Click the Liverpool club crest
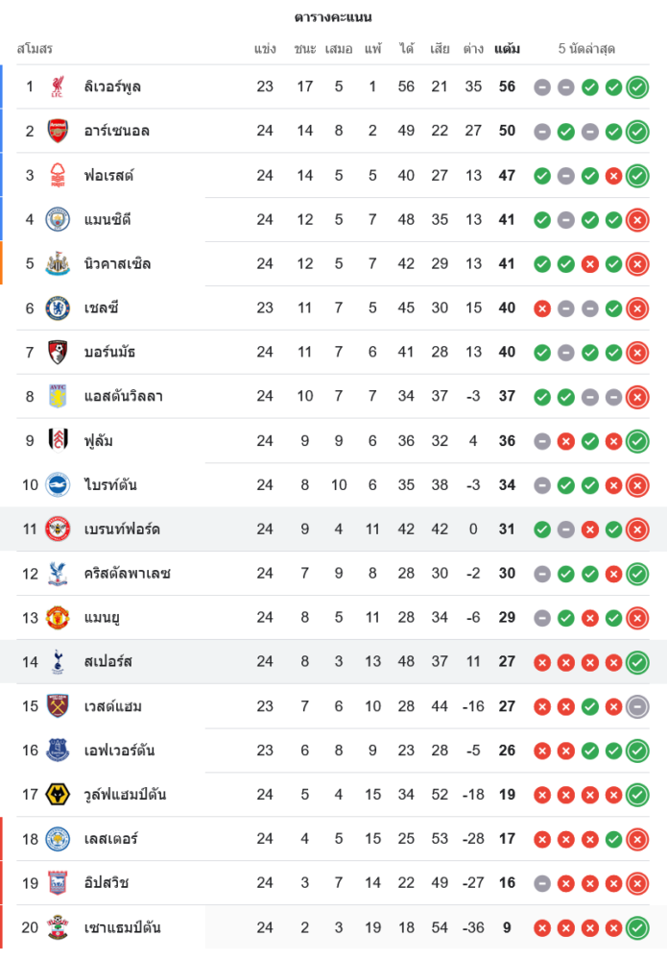 pyautogui.click(x=58, y=86)
